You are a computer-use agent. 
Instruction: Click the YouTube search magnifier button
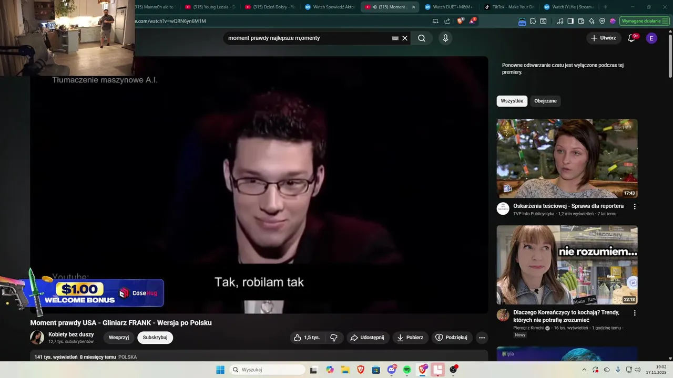point(422,38)
